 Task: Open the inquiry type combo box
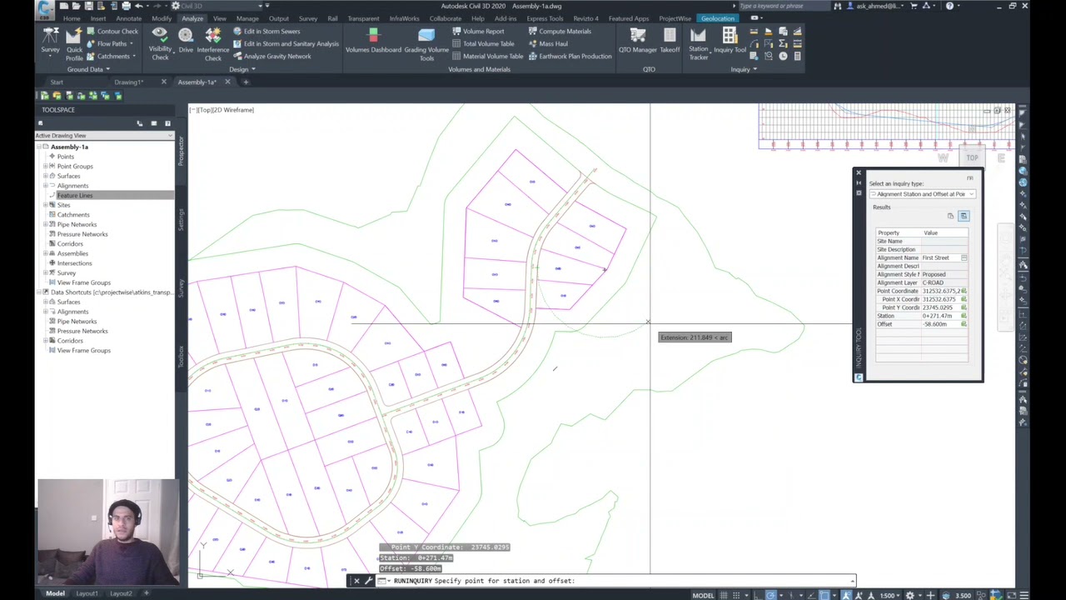point(922,194)
